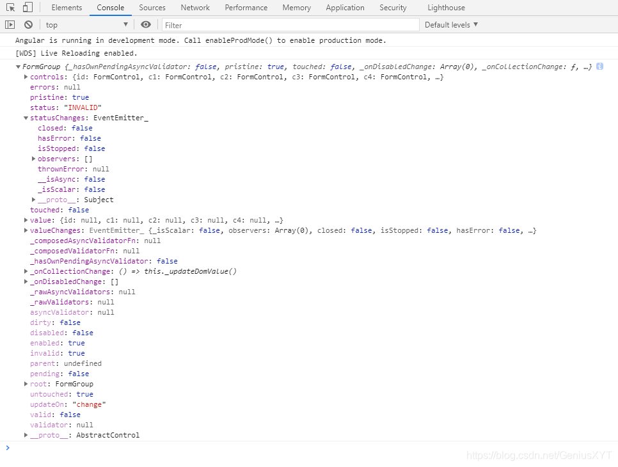Viewport: 618px width, 467px height.
Task: Click the hasError: false row
Action: tap(69, 138)
